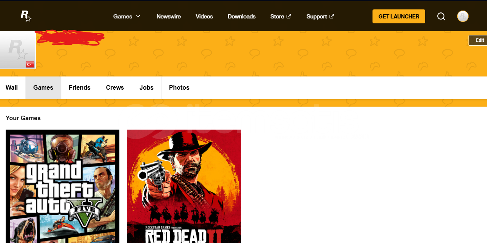Open the Downloads page
Image resolution: width=487 pixels, height=243 pixels.
241,17
